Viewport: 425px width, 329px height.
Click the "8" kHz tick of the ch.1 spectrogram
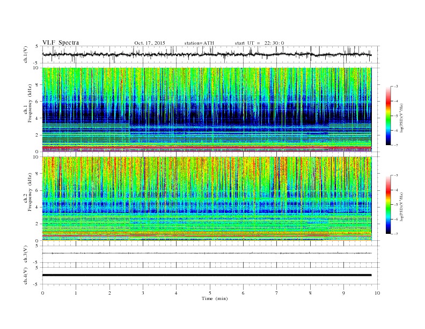38,85
